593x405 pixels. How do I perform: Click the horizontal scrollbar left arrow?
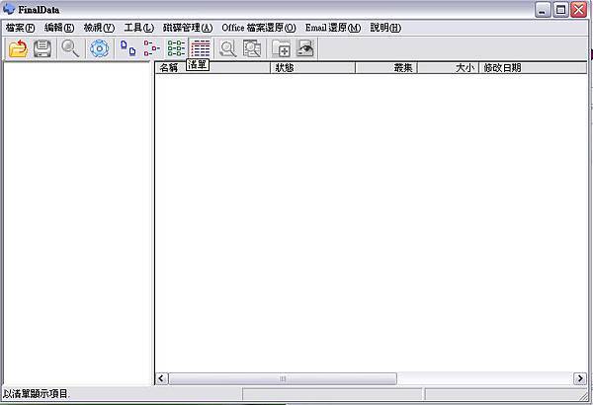[x=161, y=378]
